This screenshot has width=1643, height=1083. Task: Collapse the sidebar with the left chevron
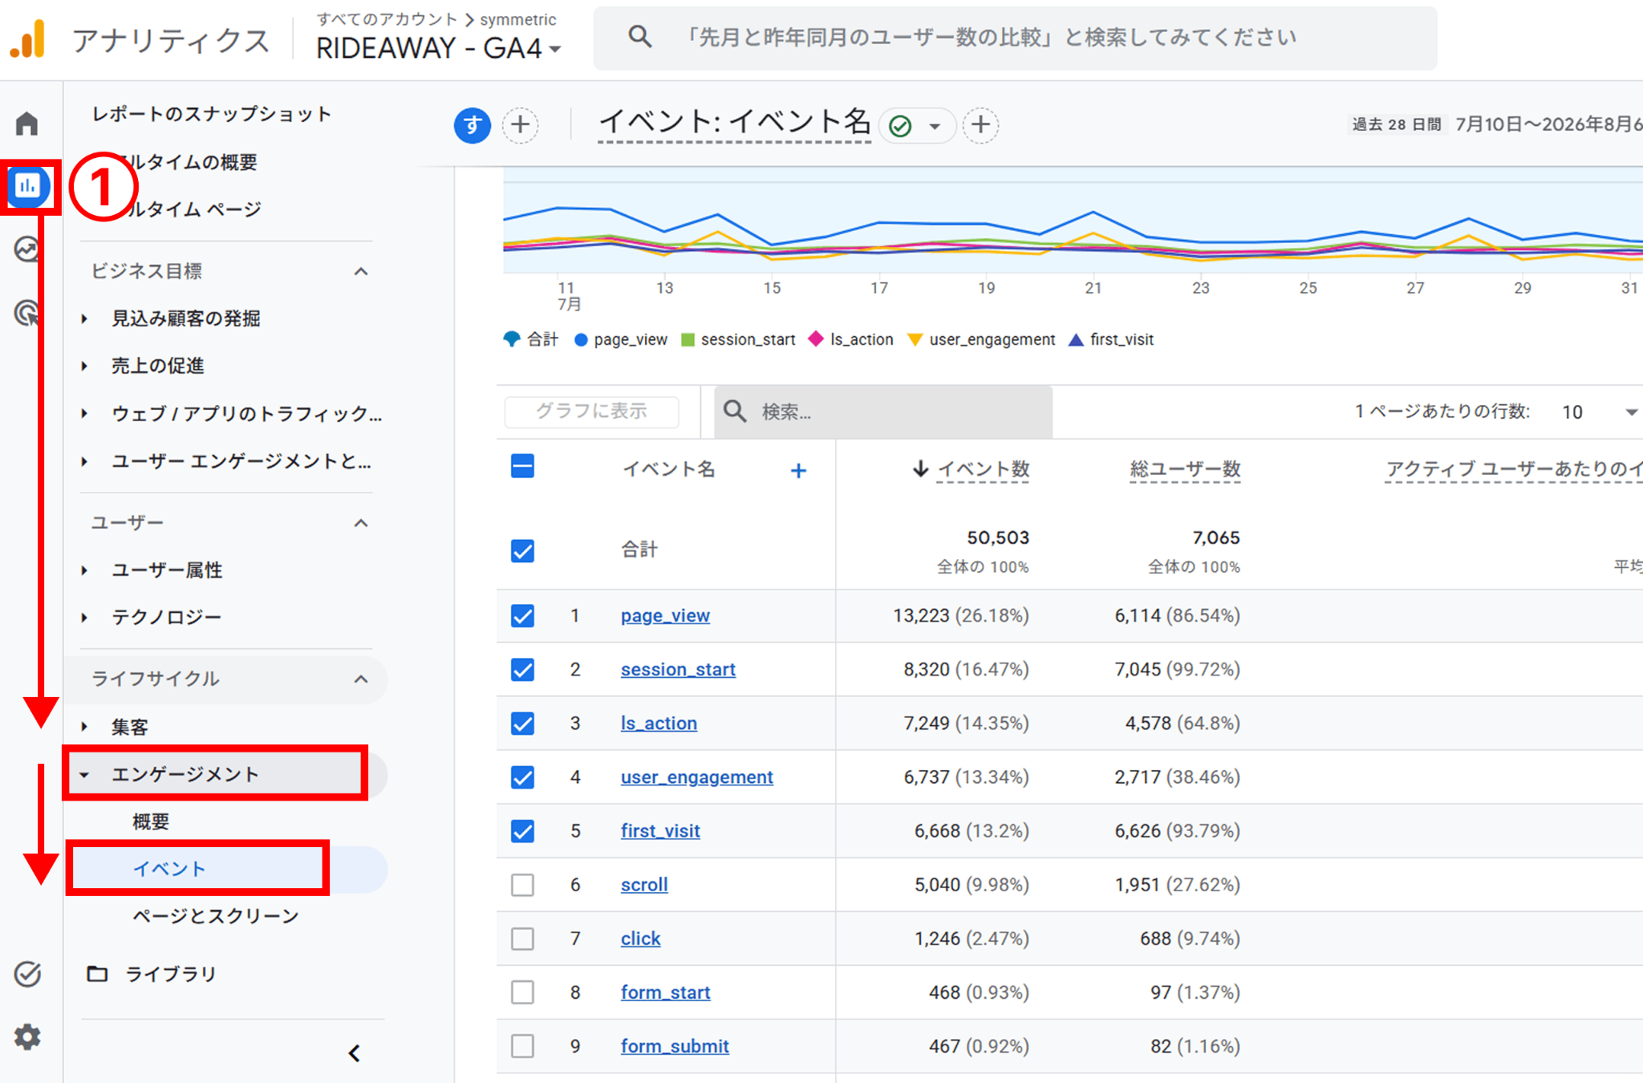click(355, 1053)
